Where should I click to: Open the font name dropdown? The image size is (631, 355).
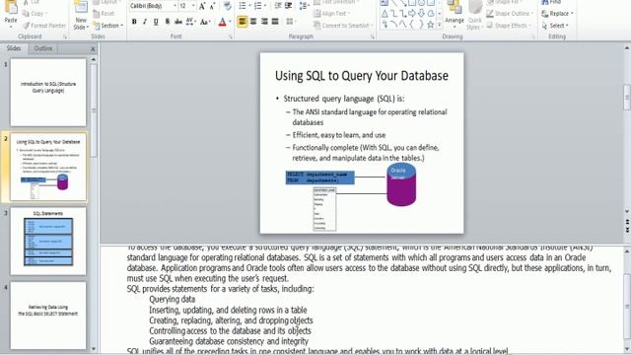point(175,6)
